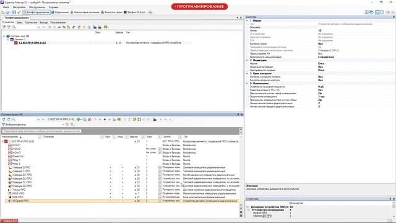The height and width of the screenshot is (223, 396).
Task: Click the folder icon in lower toolbar
Action: point(155,120)
